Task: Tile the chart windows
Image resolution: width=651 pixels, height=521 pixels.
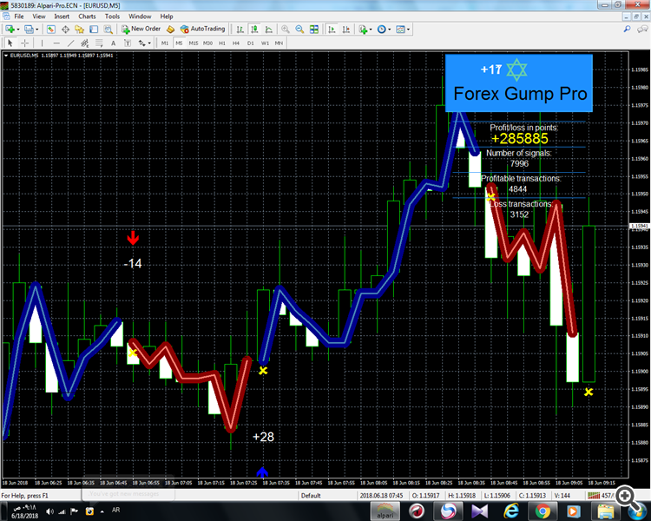Action: (x=314, y=29)
